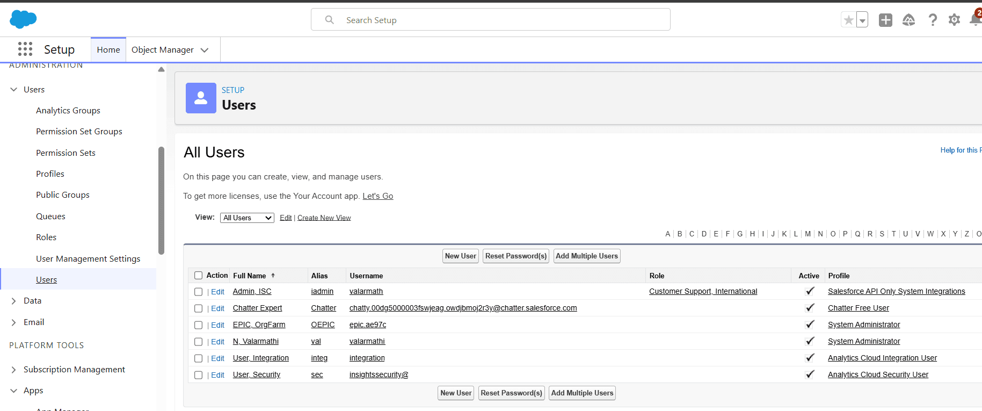Open the Help for this Page link
Image resolution: width=982 pixels, height=411 pixels.
961,150
